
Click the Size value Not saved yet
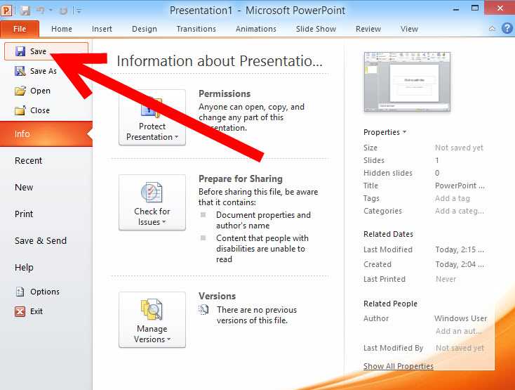coord(459,148)
